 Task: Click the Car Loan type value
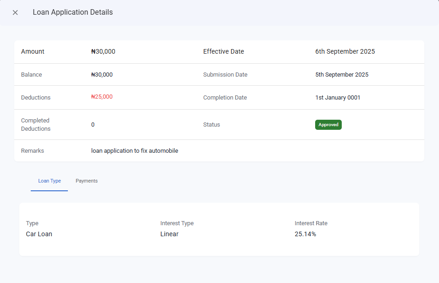(39, 234)
